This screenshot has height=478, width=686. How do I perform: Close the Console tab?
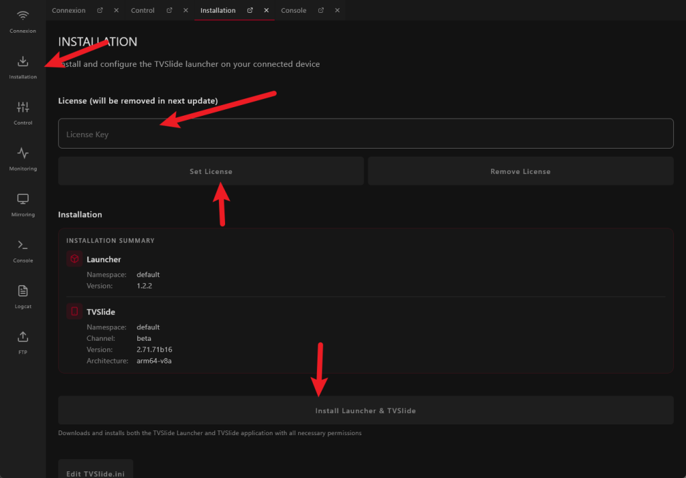click(x=337, y=11)
